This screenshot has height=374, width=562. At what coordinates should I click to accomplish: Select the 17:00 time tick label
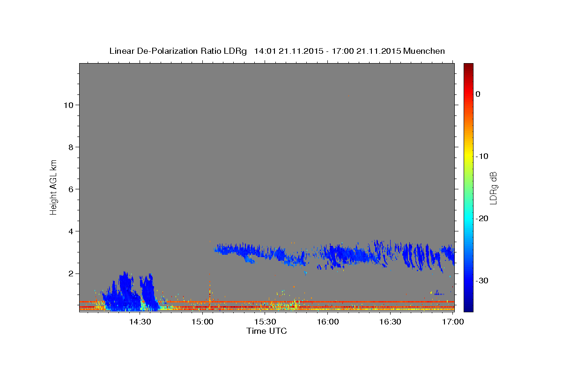pos(453,322)
